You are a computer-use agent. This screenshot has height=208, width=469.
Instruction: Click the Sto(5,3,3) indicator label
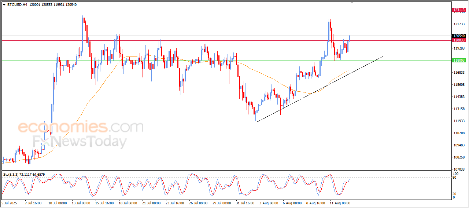pyautogui.click(x=24, y=174)
